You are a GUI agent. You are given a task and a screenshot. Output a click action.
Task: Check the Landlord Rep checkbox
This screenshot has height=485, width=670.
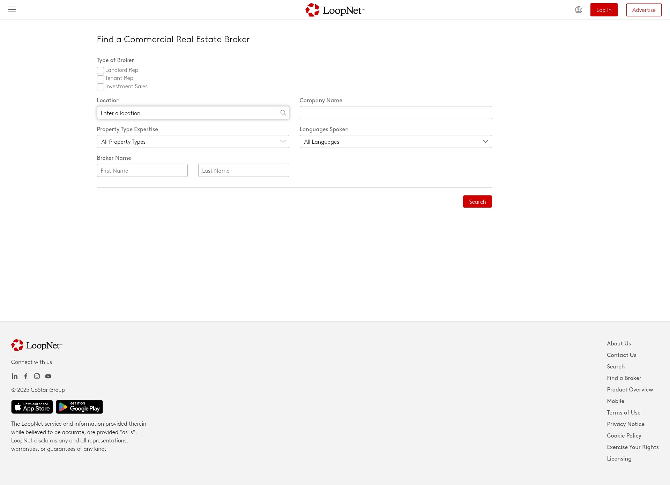[100, 70]
